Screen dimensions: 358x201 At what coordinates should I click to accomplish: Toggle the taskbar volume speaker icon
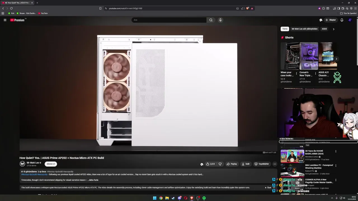pos(344,198)
